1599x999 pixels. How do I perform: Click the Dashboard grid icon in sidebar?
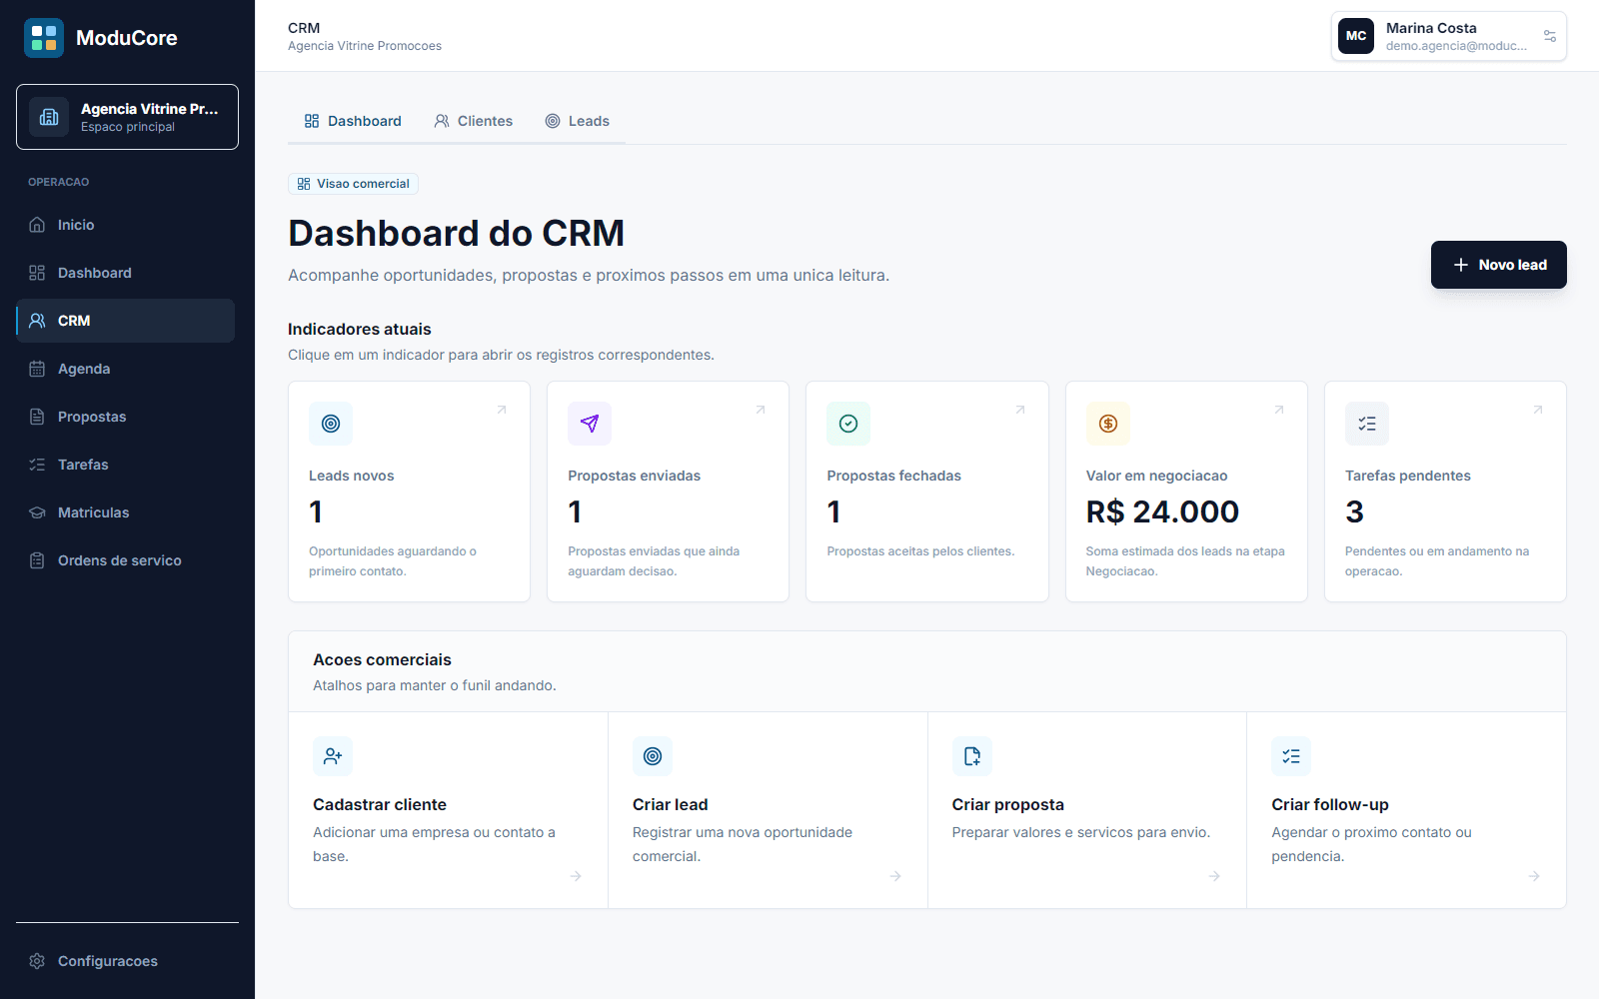tap(37, 273)
